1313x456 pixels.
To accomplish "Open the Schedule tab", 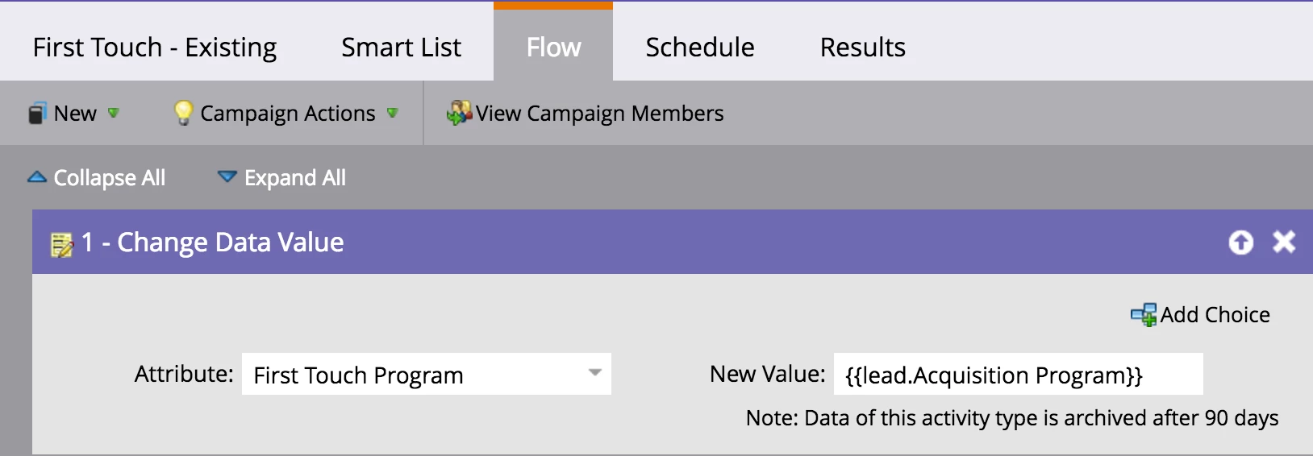I will tap(700, 48).
